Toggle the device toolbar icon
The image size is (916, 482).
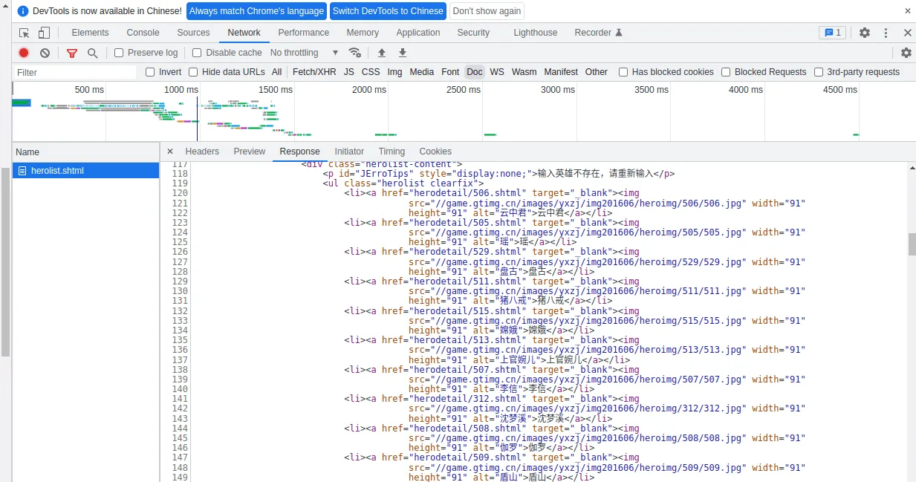pyautogui.click(x=44, y=33)
